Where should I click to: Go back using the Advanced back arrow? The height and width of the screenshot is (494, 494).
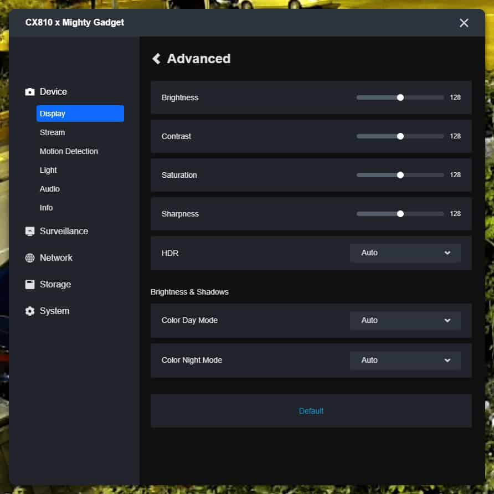pos(156,59)
